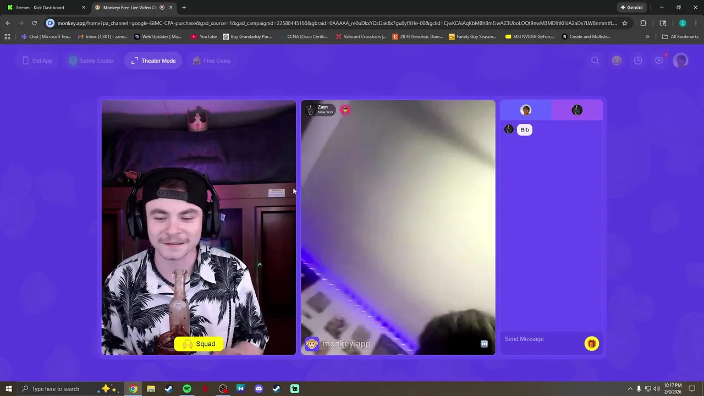Click the pink badge icon next to Zayn

click(x=345, y=109)
